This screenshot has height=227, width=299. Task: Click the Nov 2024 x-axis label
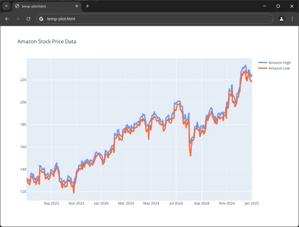pyautogui.click(x=227, y=203)
